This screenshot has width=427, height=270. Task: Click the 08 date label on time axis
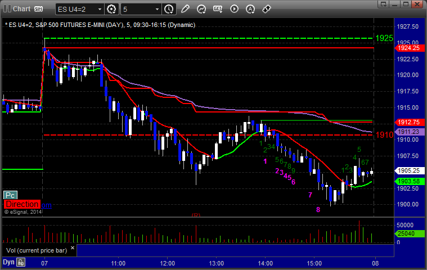(375, 263)
